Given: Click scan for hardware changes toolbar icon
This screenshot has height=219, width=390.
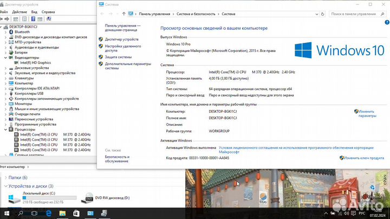Looking at the screenshot, I should click(49, 19).
